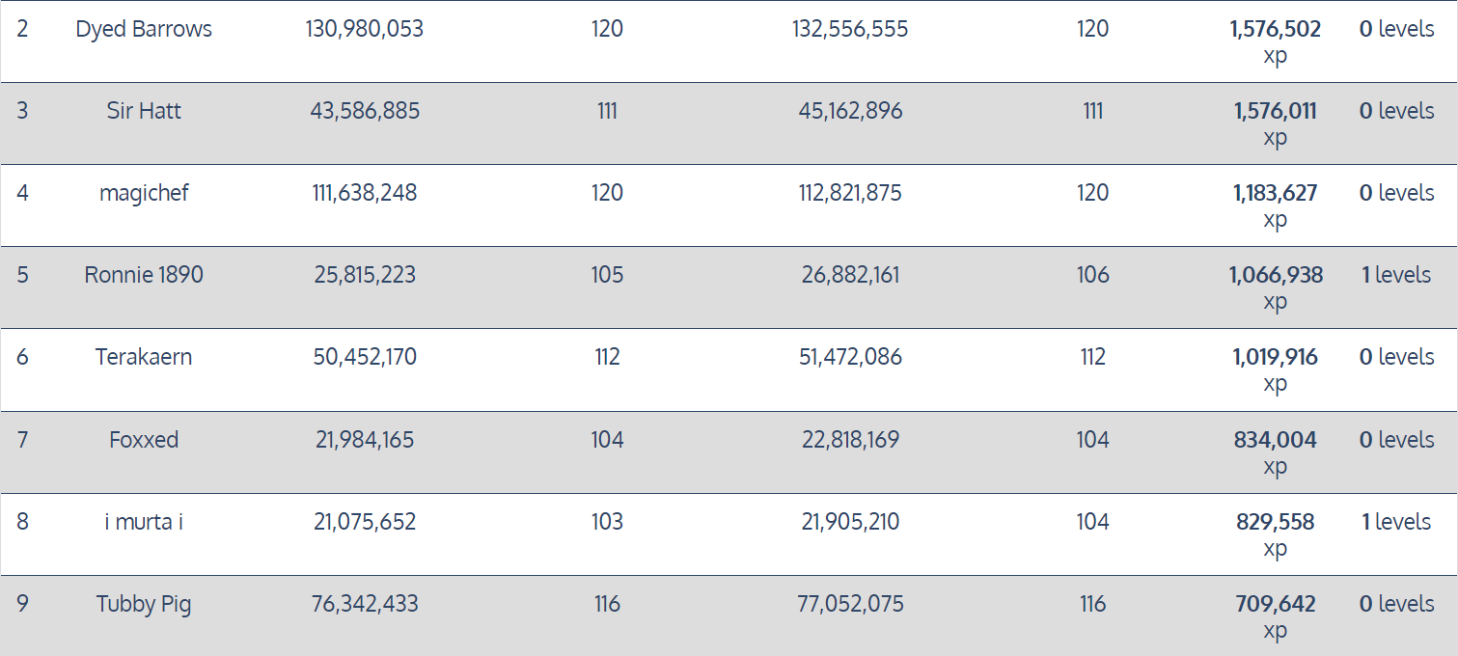Click rank 9 number cell
Image resolution: width=1458 pixels, height=656 pixels.
(x=22, y=604)
